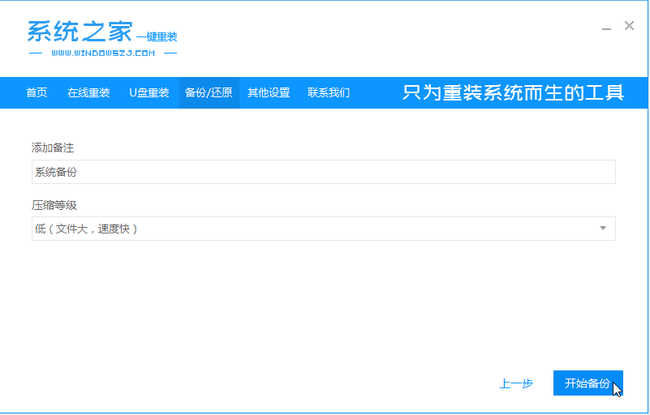This screenshot has height=415, width=650.
Task: Click the 添加备注 label
Action: [x=53, y=148]
